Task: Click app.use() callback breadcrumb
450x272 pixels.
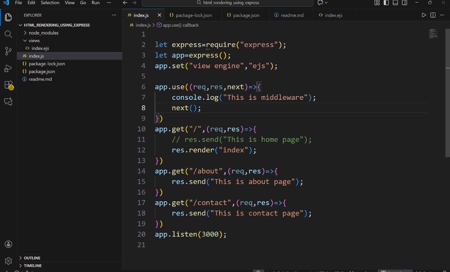Action: [x=180, y=25]
